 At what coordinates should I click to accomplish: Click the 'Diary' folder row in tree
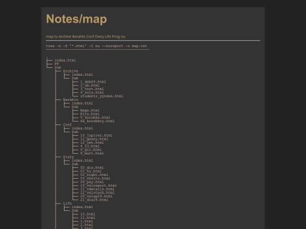[x=69, y=157]
